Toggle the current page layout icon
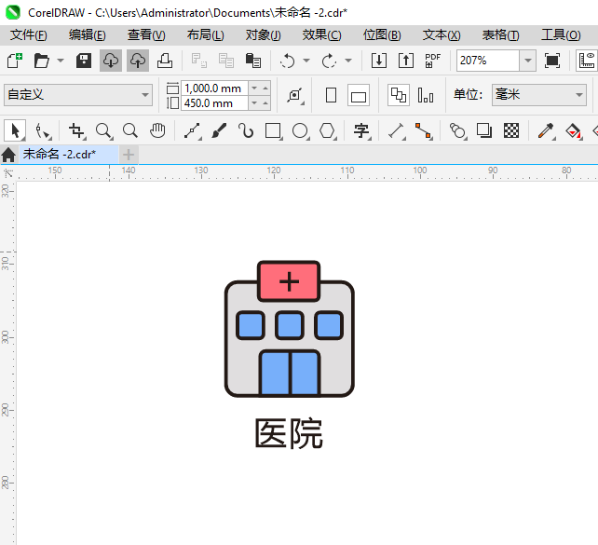The image size is (598, 545). tap(426, 95)
